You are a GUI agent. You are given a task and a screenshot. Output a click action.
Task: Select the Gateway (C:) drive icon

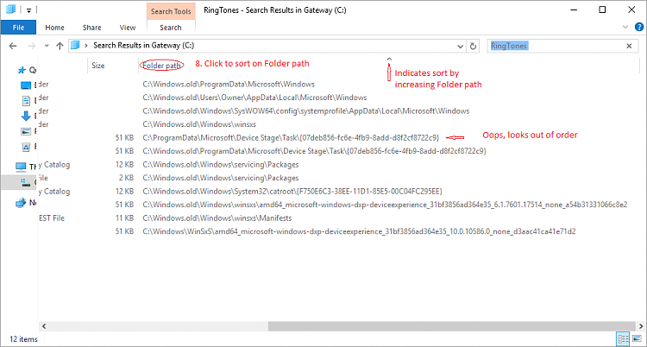26,182
